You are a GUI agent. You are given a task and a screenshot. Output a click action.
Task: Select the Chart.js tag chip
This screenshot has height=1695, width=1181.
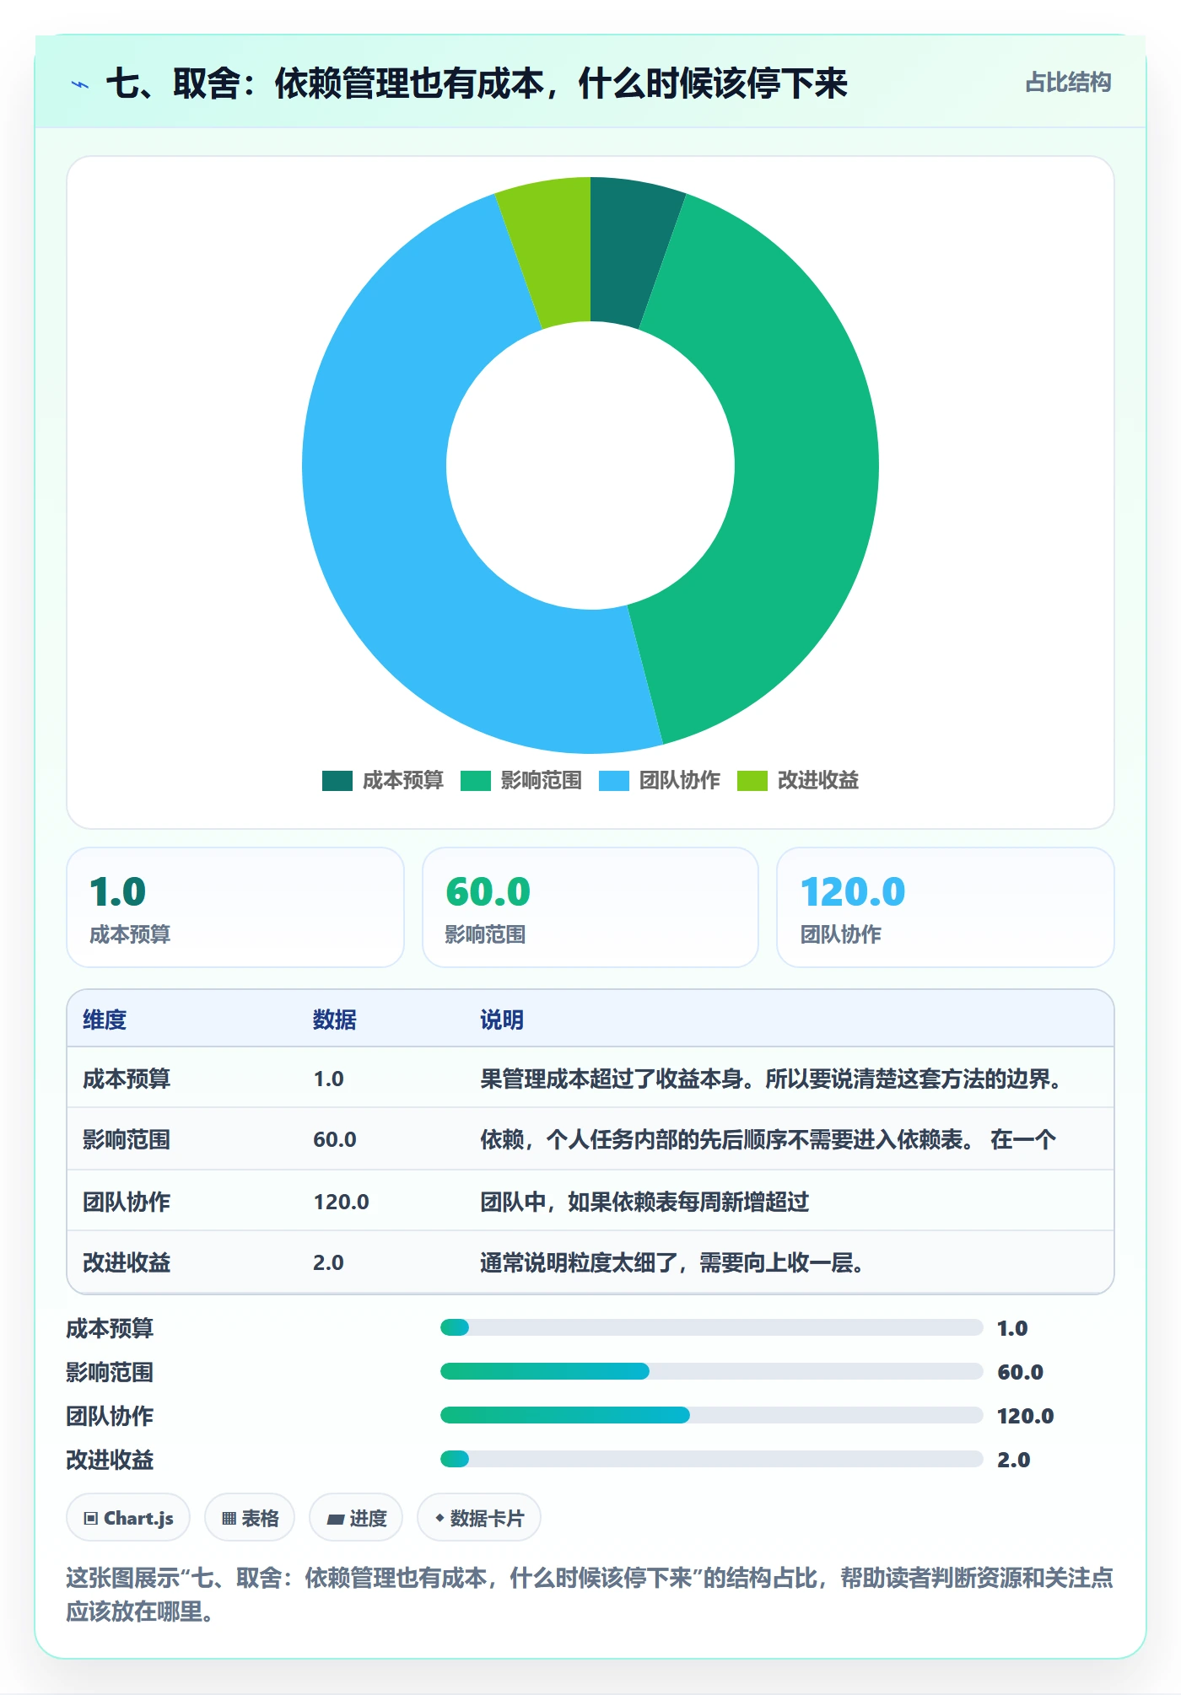pos(128,1518)
